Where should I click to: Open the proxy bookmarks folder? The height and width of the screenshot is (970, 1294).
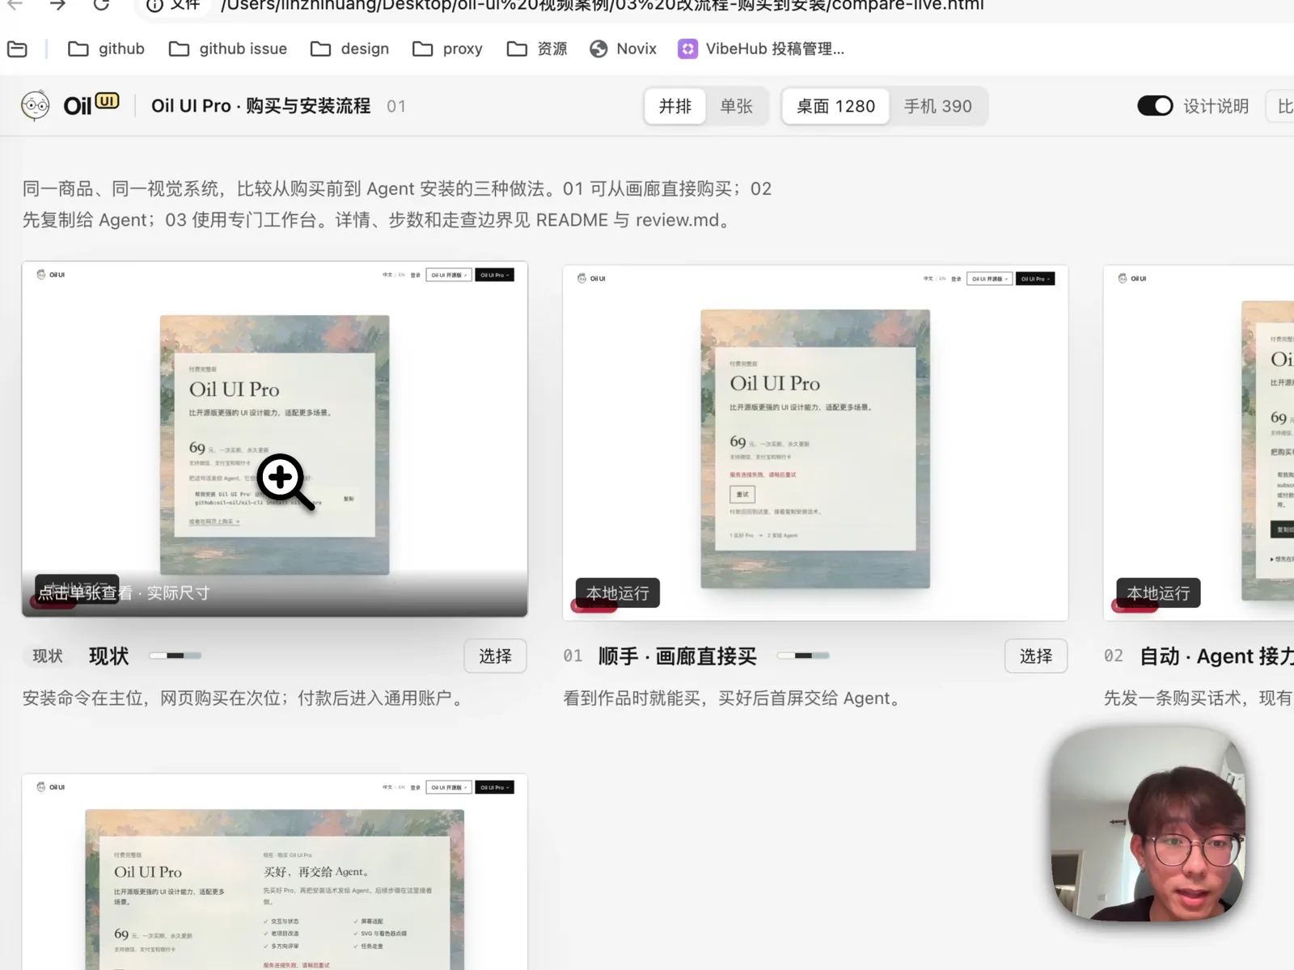(447, 48)
